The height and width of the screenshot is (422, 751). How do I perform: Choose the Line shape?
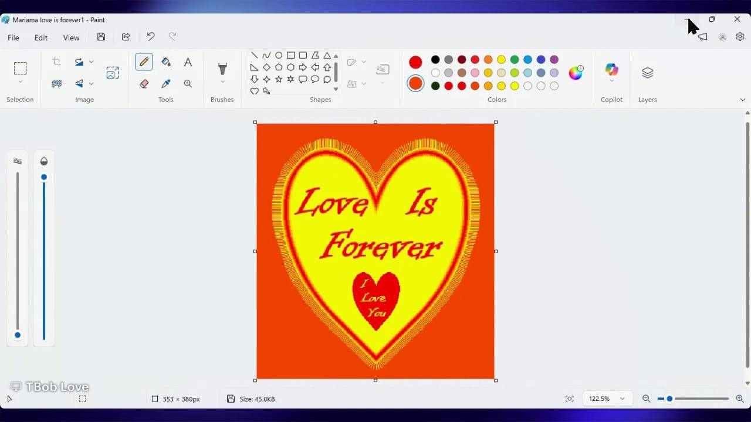(x=255, y=56)
